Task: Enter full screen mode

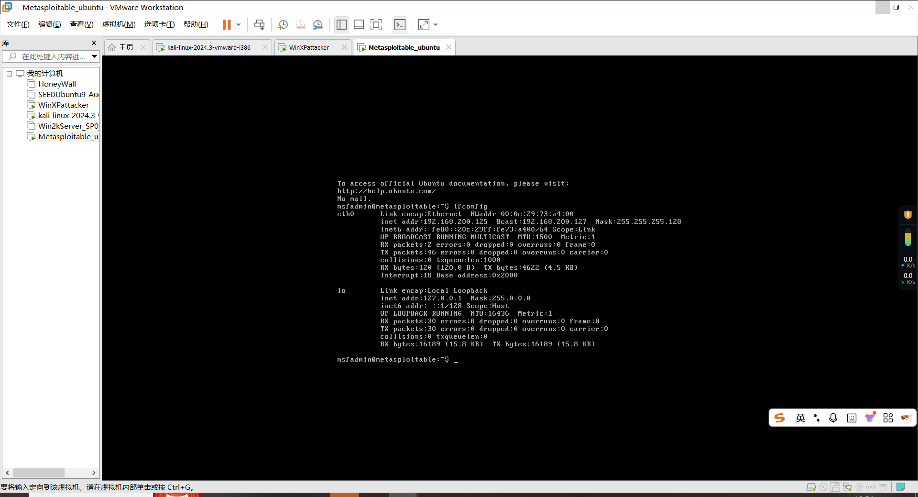Action: tap(376, 25)
